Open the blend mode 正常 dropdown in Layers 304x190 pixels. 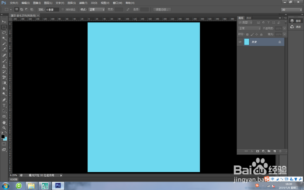point(249,28)
